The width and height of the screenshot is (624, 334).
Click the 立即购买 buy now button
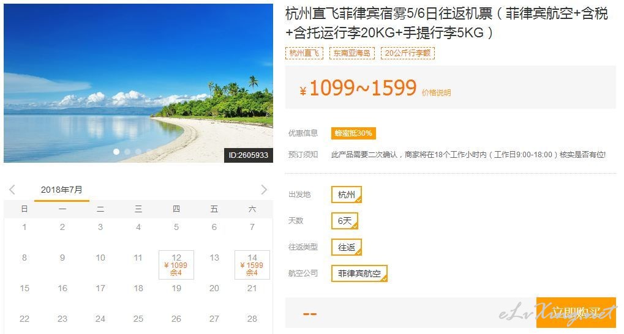point(576,313)
